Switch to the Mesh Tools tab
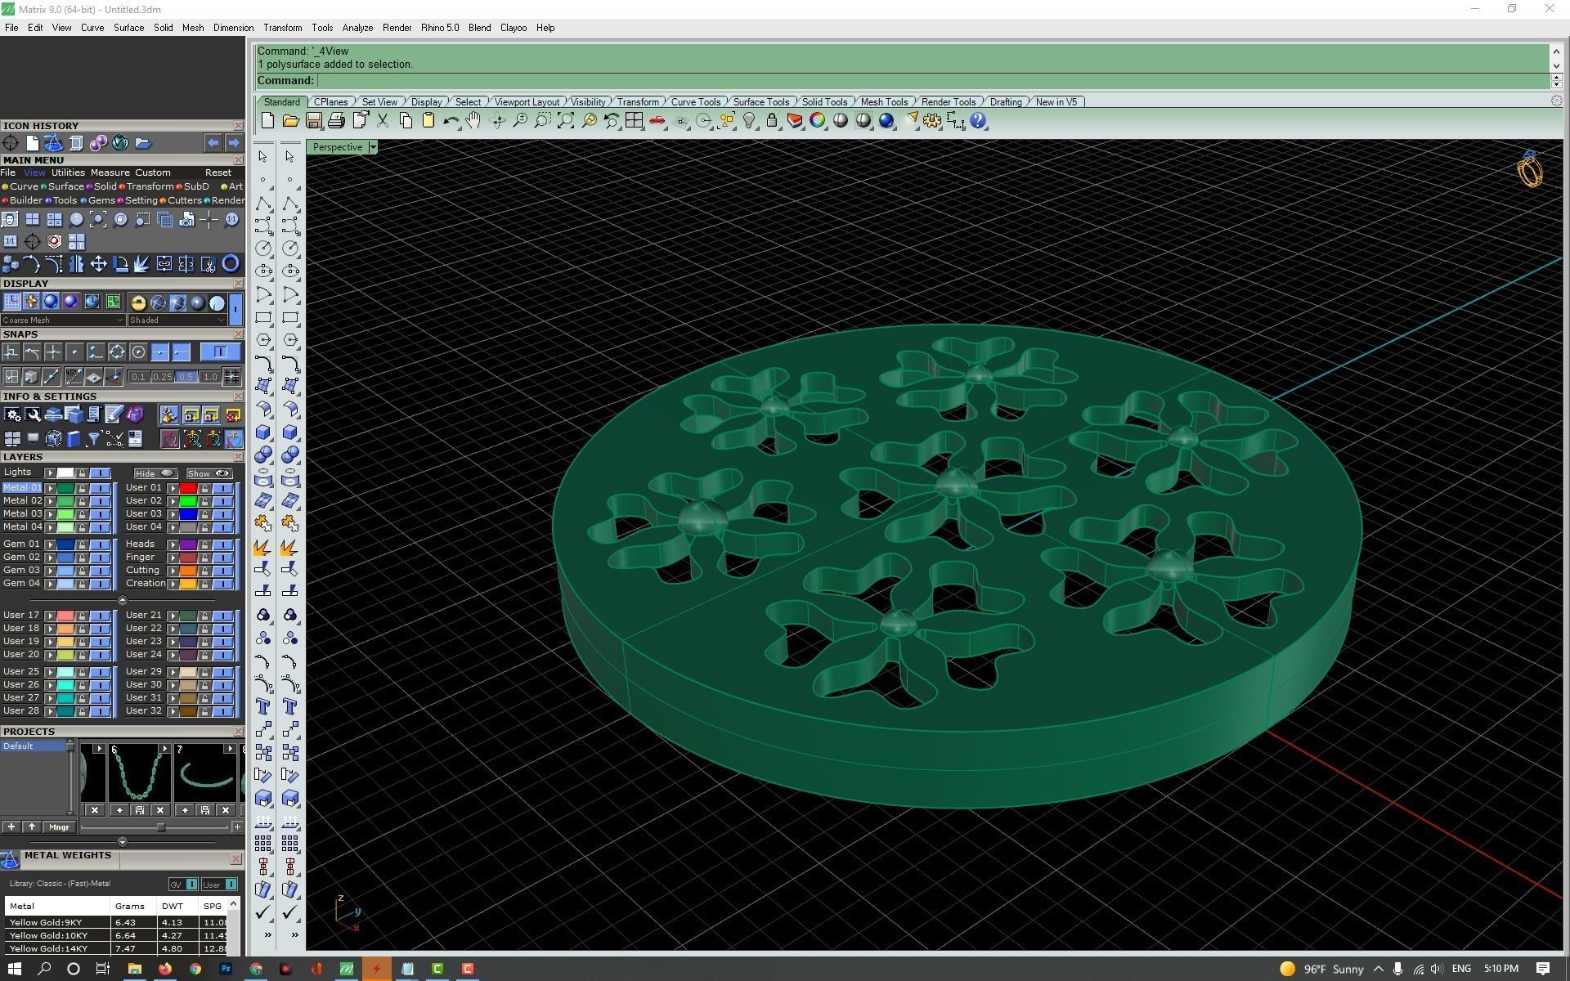 pyautogui.click(x=884, y=102)
